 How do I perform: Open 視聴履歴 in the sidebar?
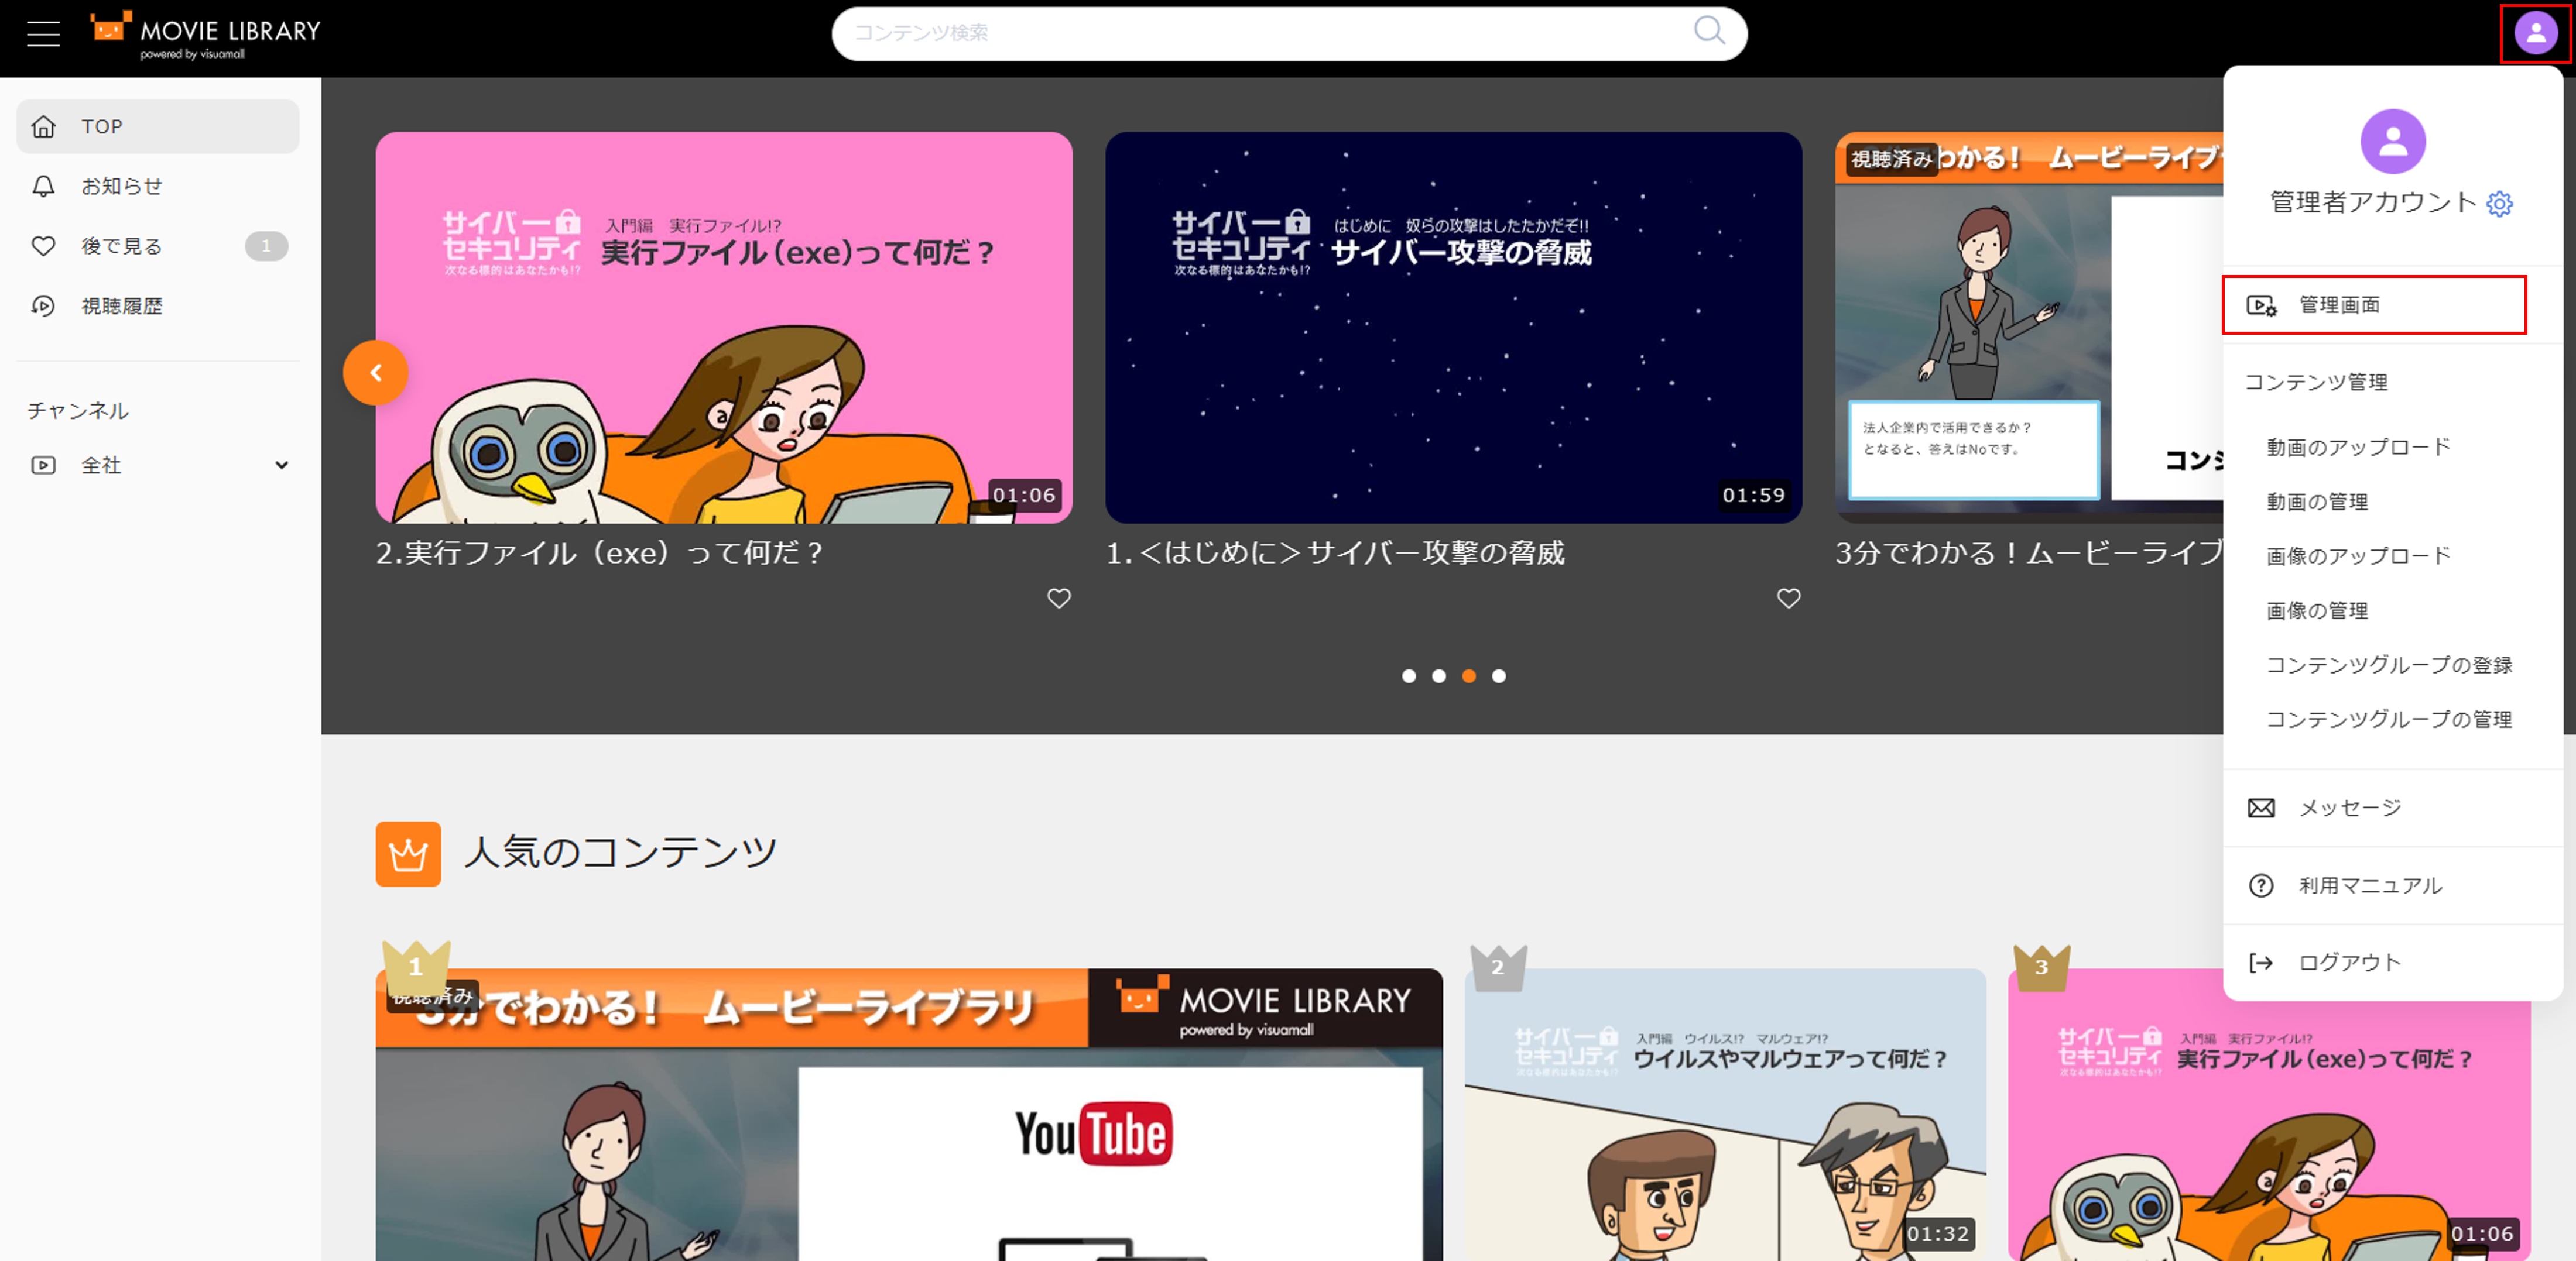point(158,306)
